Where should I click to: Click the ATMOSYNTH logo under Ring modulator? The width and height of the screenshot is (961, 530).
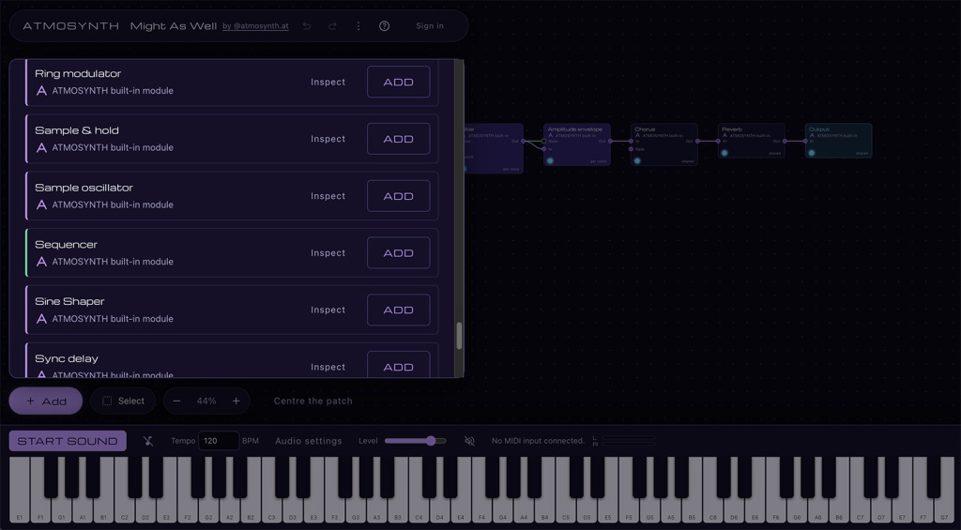41,91
